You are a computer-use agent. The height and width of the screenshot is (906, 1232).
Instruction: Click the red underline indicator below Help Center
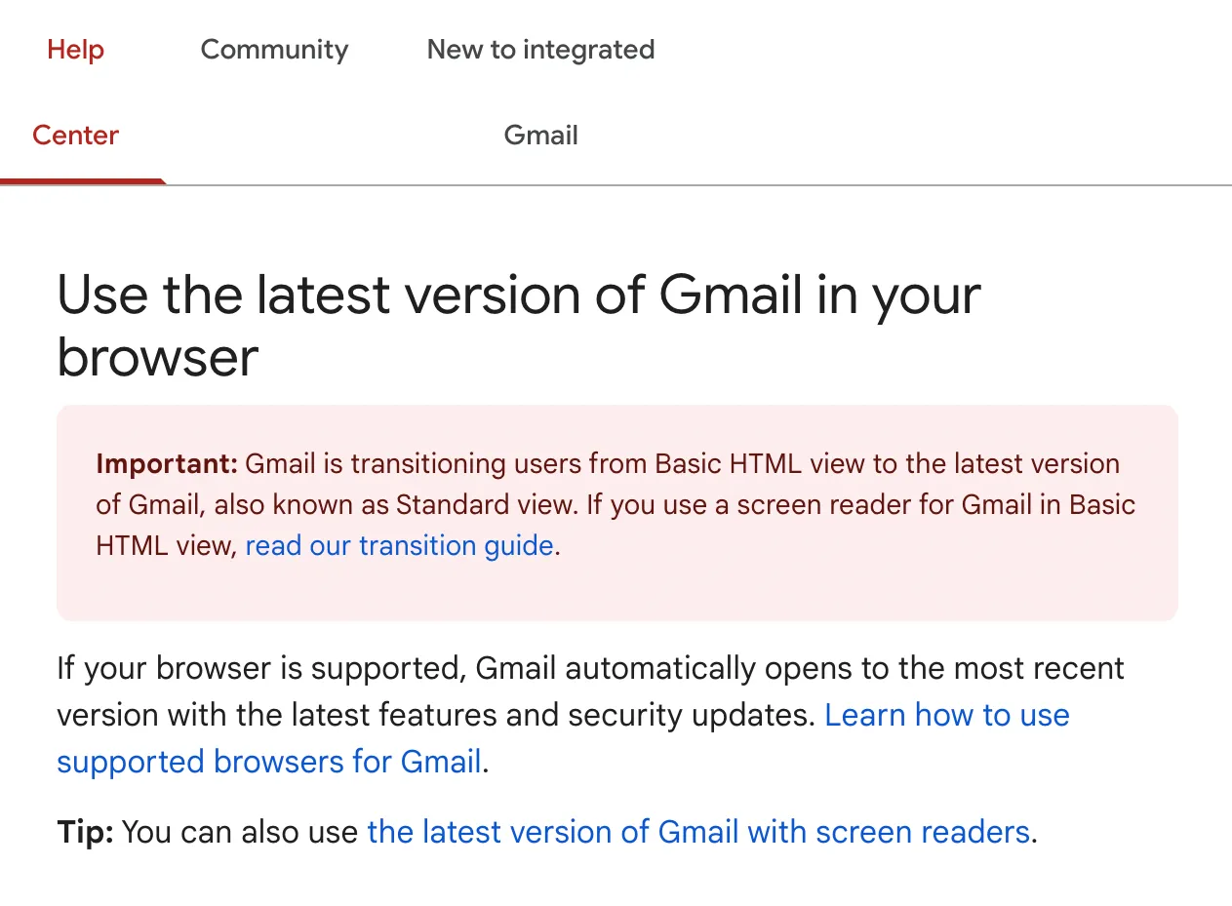(83, 179)
